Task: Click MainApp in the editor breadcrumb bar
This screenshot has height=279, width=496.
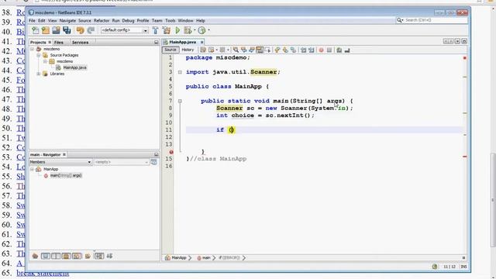Action: click(x=179, y=258)
